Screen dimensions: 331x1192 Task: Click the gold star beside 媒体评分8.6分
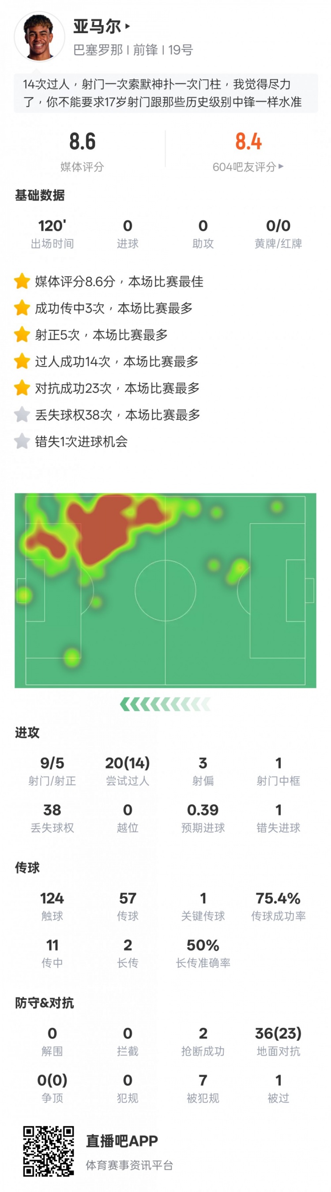pos(22,281)
